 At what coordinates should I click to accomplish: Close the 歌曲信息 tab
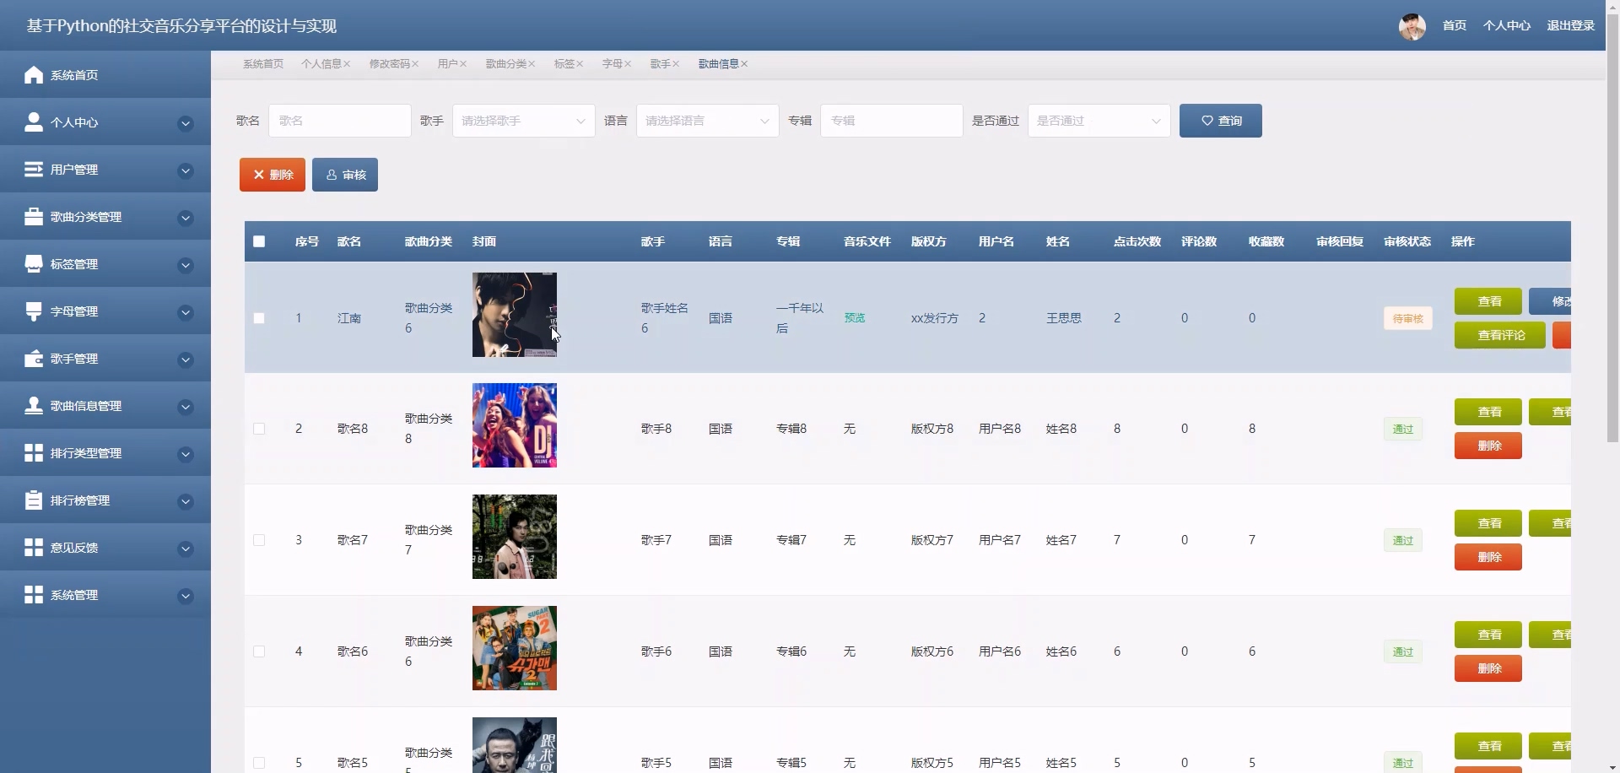(x=744, y=64)
